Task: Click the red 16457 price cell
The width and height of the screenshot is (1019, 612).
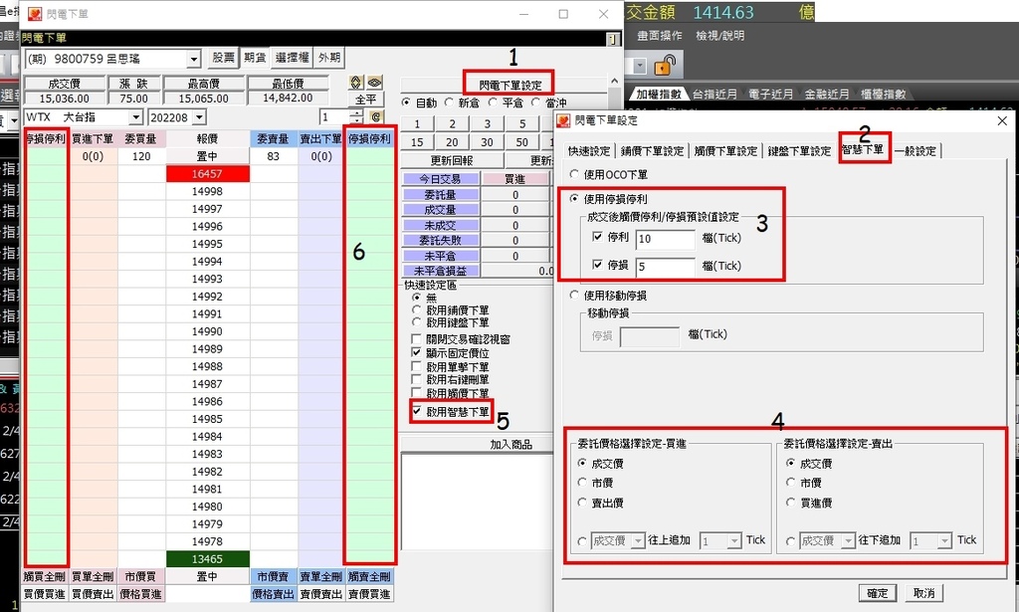Action: tap(207, 174)
